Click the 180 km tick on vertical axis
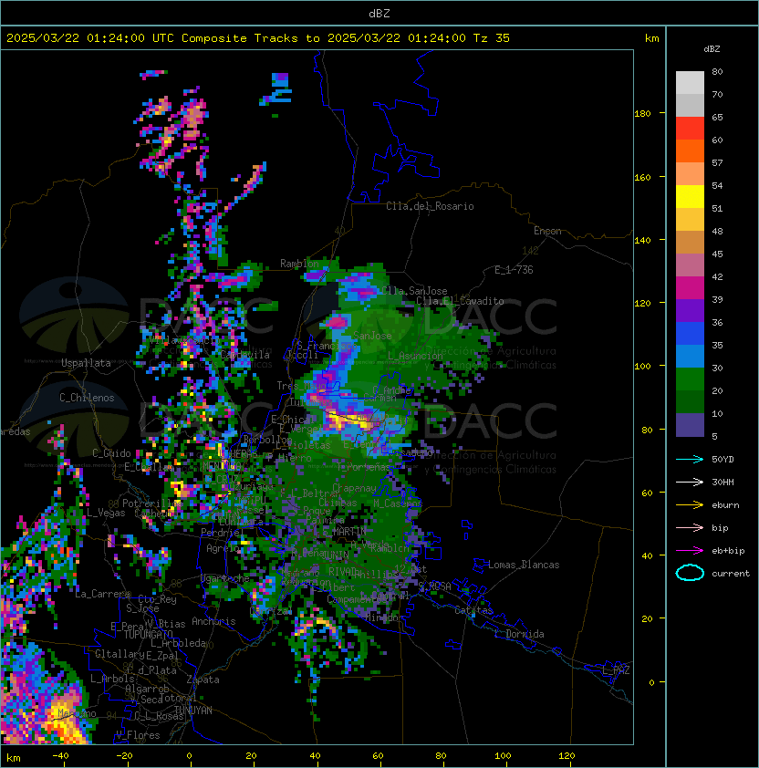This screenshot has width=759, height=768. tap(642, 114)
